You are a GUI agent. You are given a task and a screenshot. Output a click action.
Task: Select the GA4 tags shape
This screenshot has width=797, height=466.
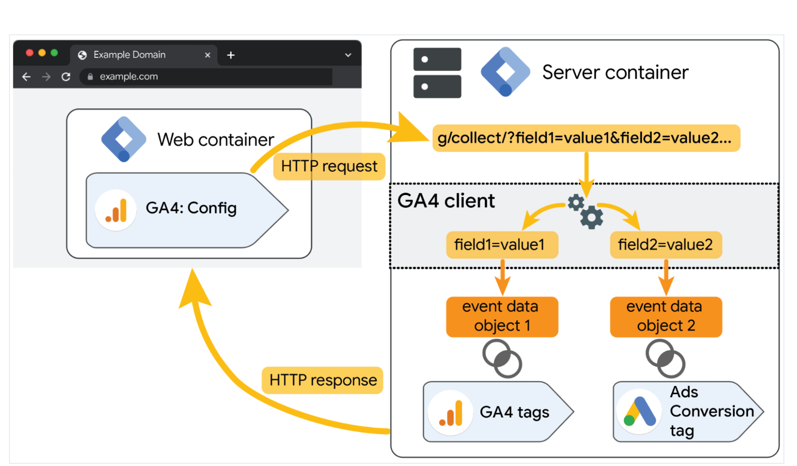coord(498,412)
